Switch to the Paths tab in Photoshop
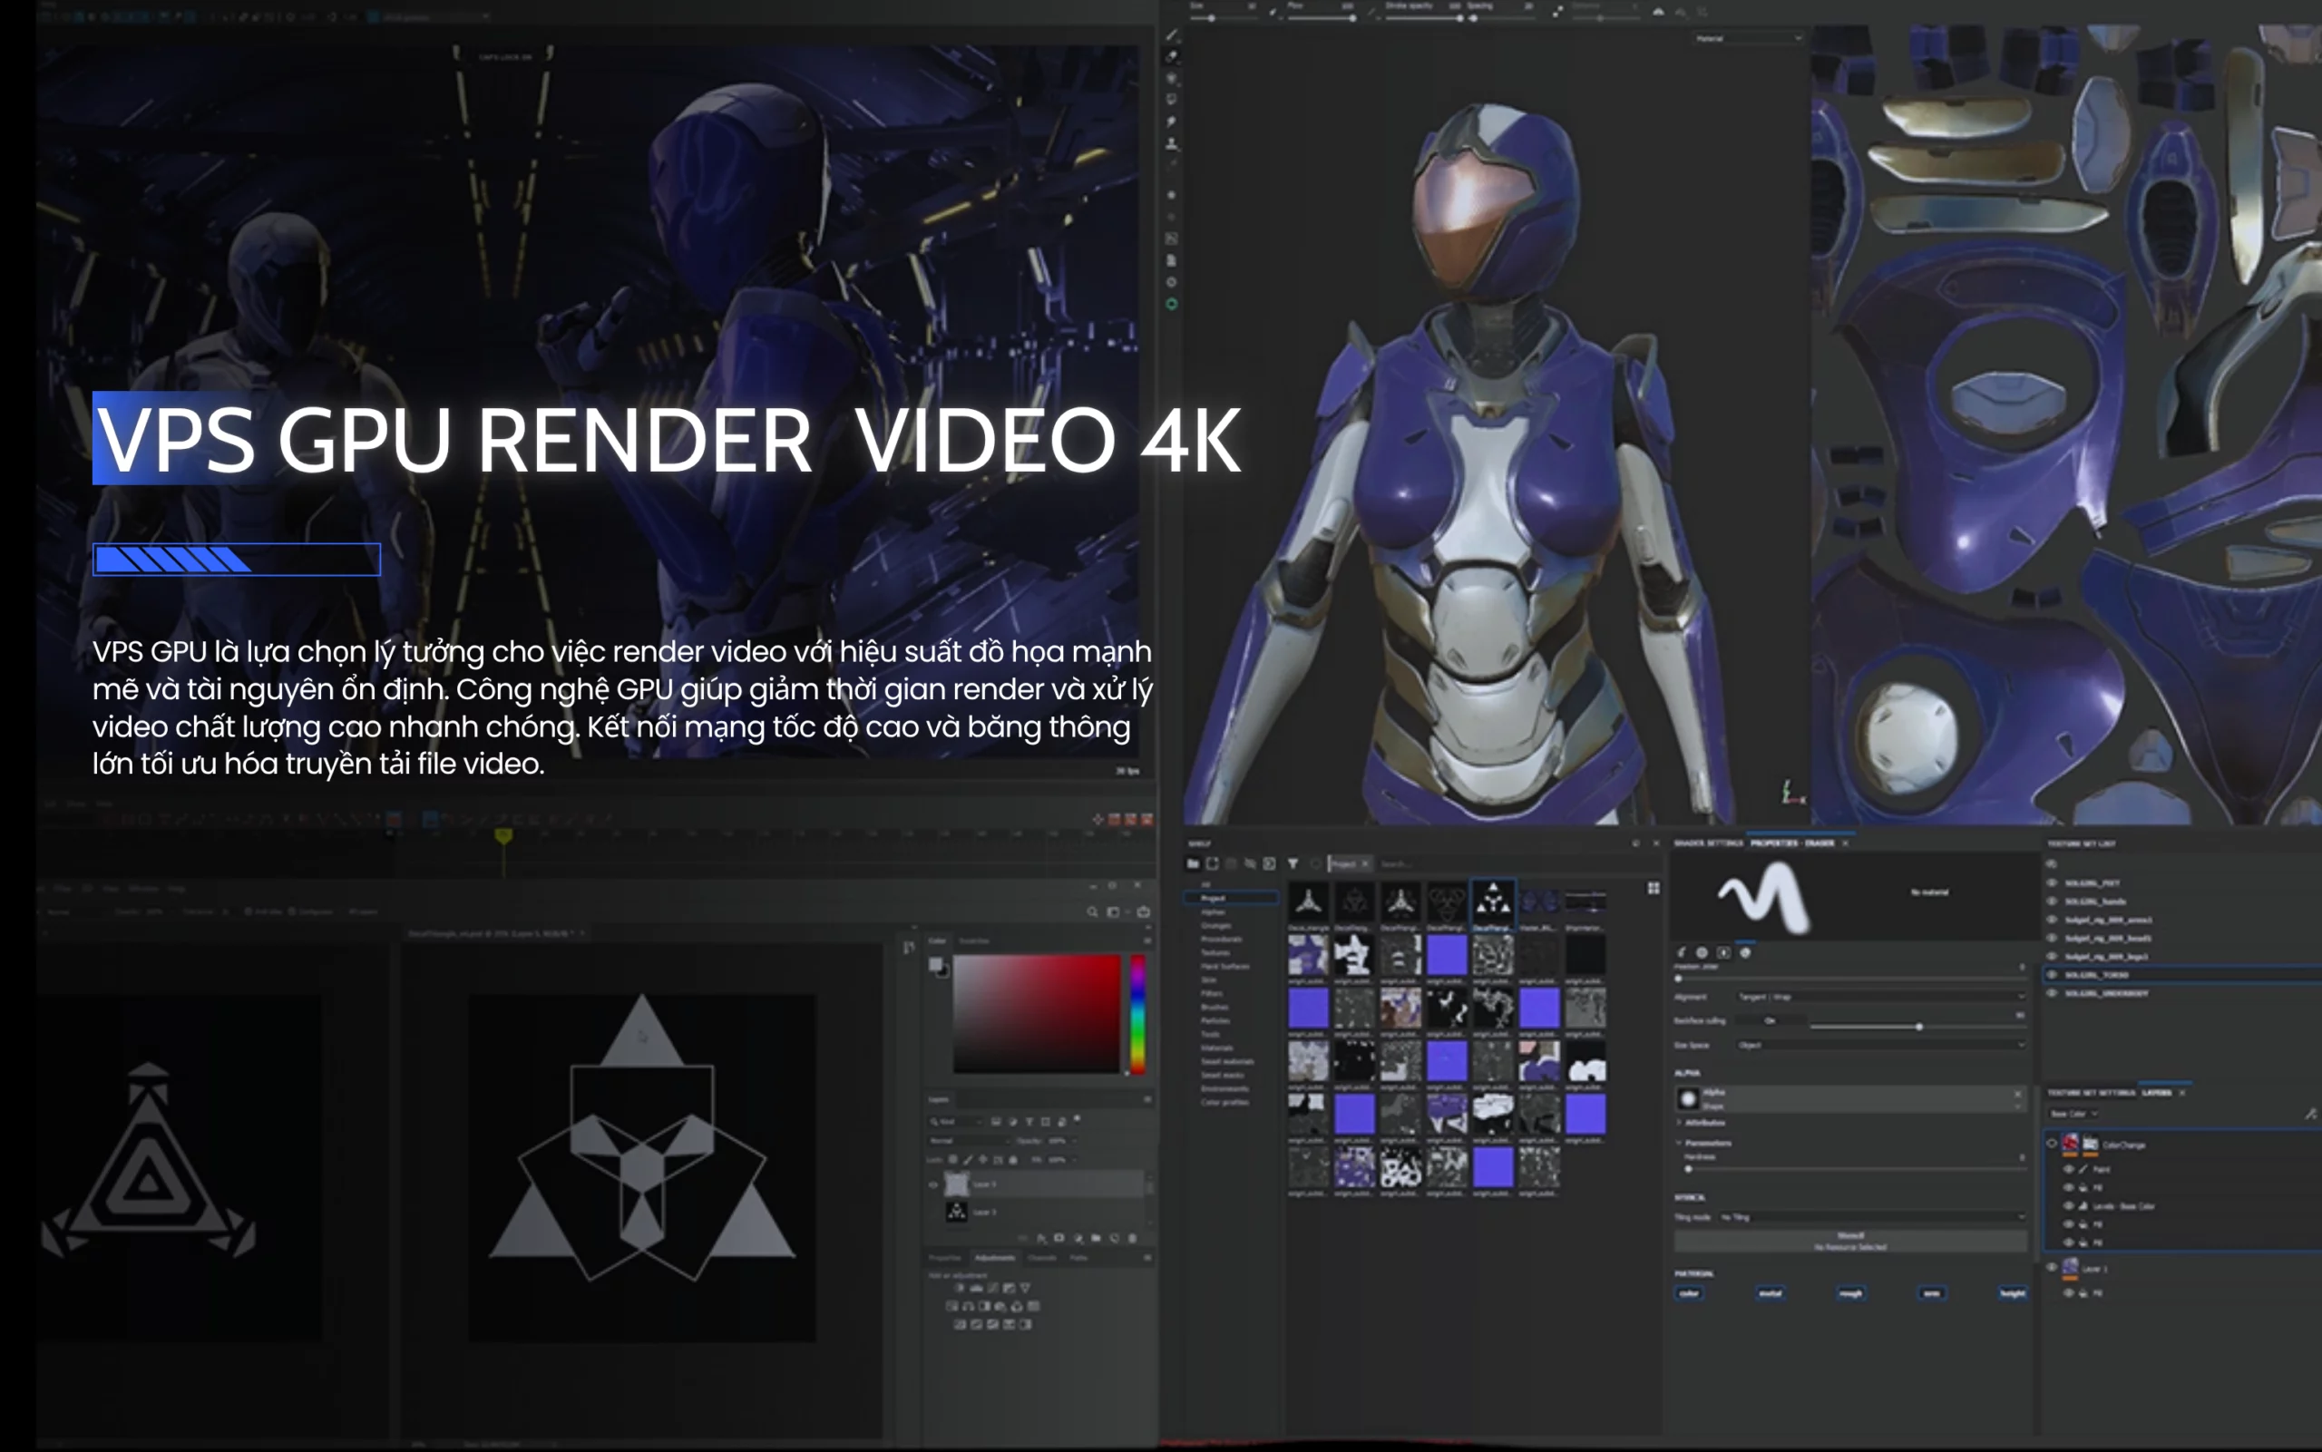The height and width of the screenshot is (1452, 2322). click(1079, 1258)
